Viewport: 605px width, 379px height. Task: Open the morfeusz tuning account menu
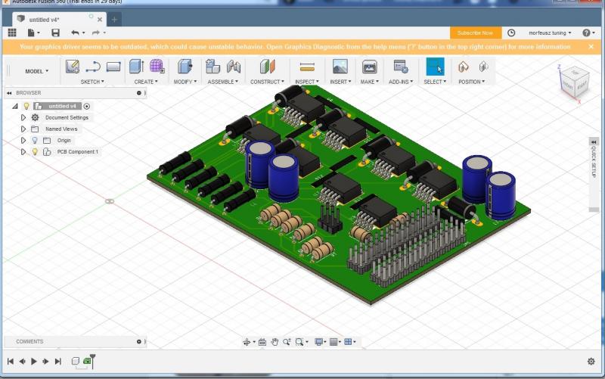[x=548, y=33]
